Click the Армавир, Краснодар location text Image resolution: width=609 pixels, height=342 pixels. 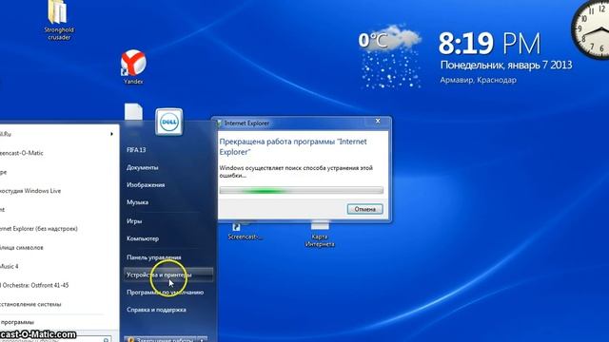[478, 80]
